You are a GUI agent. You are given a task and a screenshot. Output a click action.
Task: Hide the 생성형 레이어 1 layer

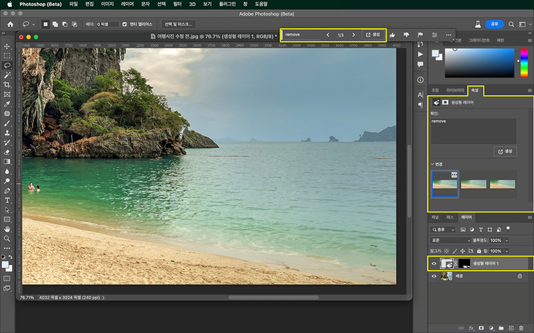(x=434, y=263)
